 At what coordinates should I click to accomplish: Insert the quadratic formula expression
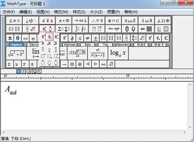[x=77, y=53]
